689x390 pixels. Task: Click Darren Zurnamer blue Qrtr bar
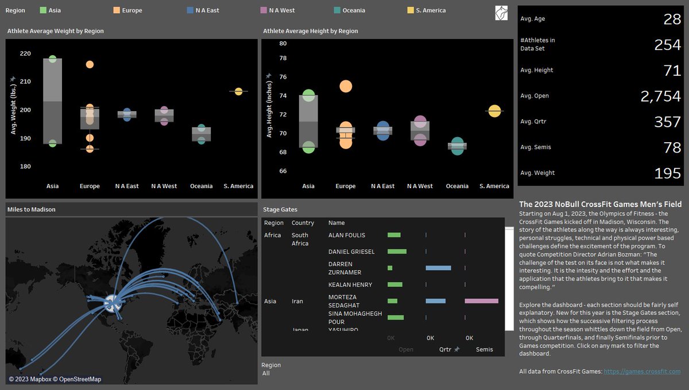pos(438,268)
